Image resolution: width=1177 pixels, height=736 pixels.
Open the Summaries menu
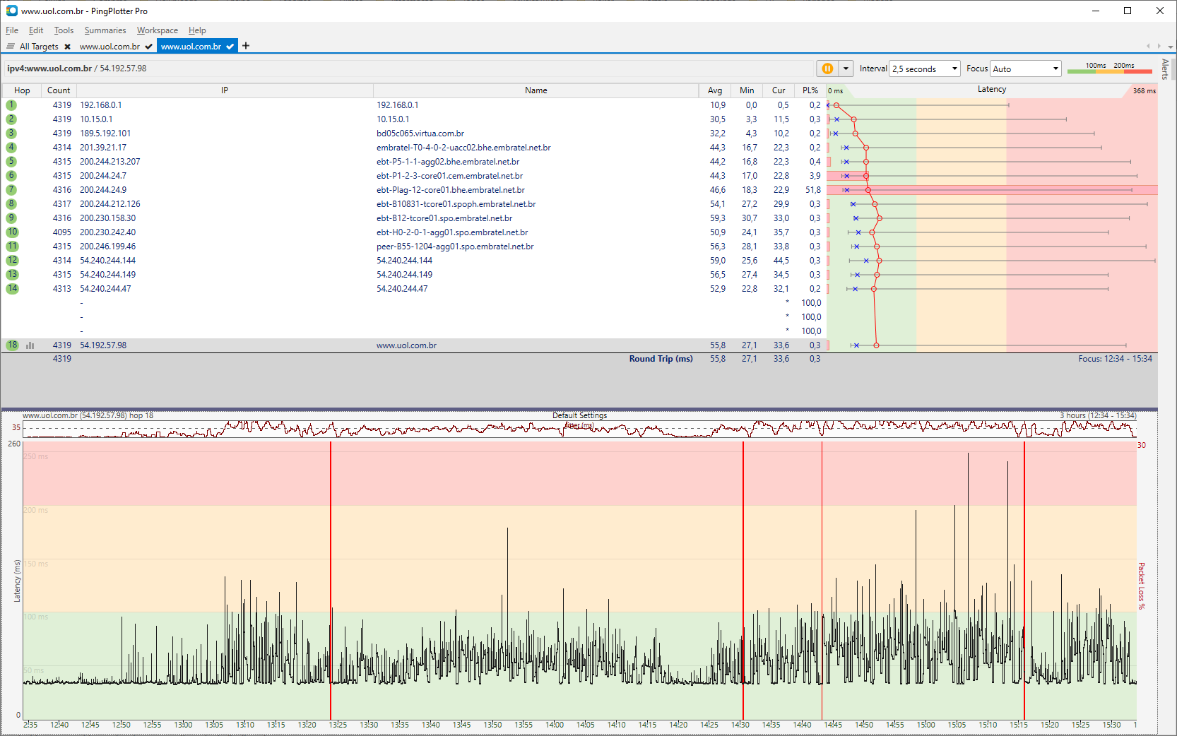click(105, 30)
